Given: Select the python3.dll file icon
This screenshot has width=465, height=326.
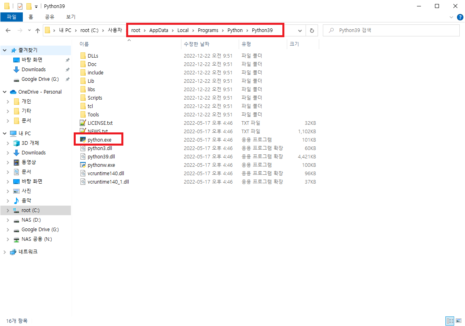Looking at the screenshot, I should pyautogui.click(x=83, y=148).
